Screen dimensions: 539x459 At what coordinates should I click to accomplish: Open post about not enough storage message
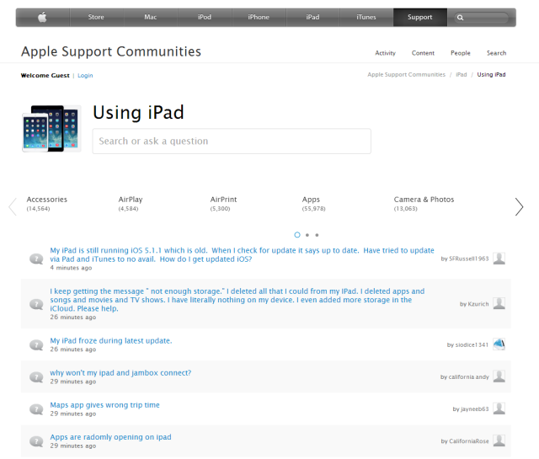pos(237,300)
